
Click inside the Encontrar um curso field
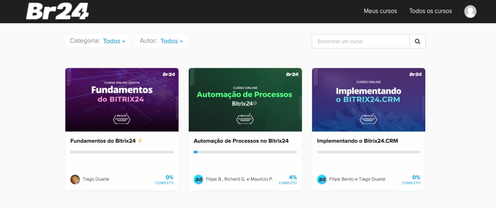[x=360, y=42]
